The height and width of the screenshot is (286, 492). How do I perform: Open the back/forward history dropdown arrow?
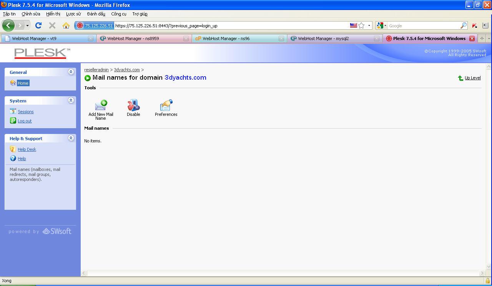(x=27, y=25)
